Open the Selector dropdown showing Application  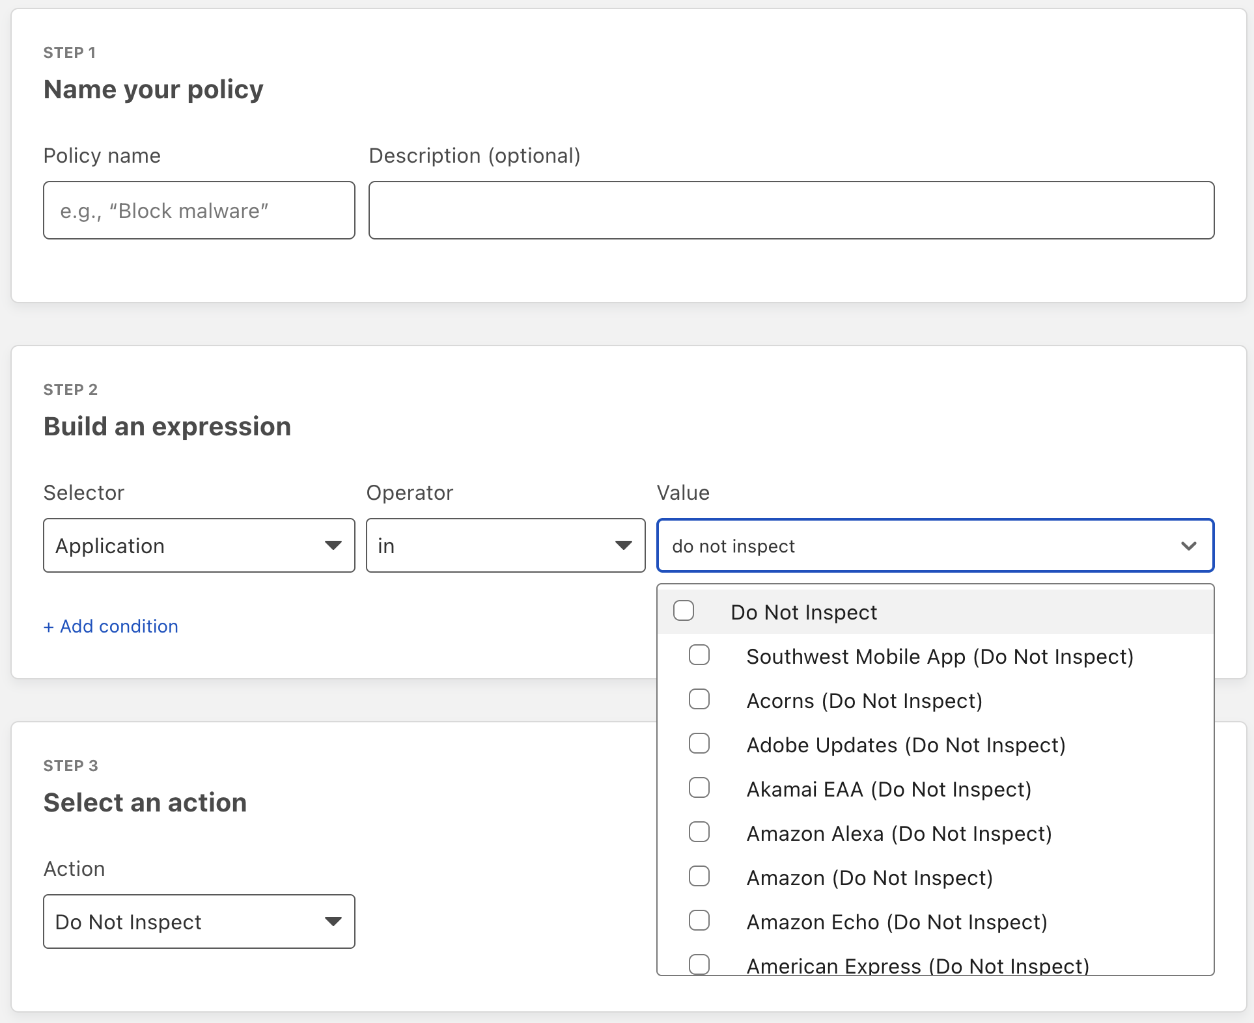[199, 545]
